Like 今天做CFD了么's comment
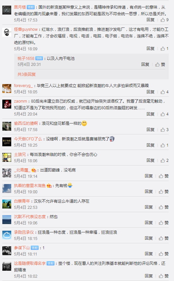This screenshot has width=174, height=281. coord(164,145)
